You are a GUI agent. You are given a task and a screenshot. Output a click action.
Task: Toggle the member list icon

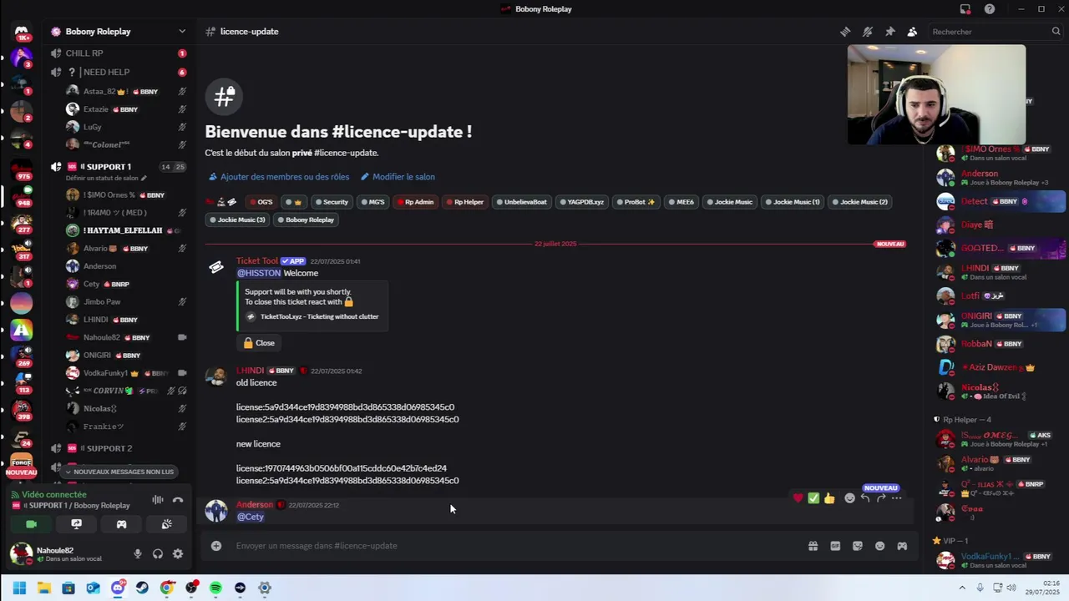(912, 32)
